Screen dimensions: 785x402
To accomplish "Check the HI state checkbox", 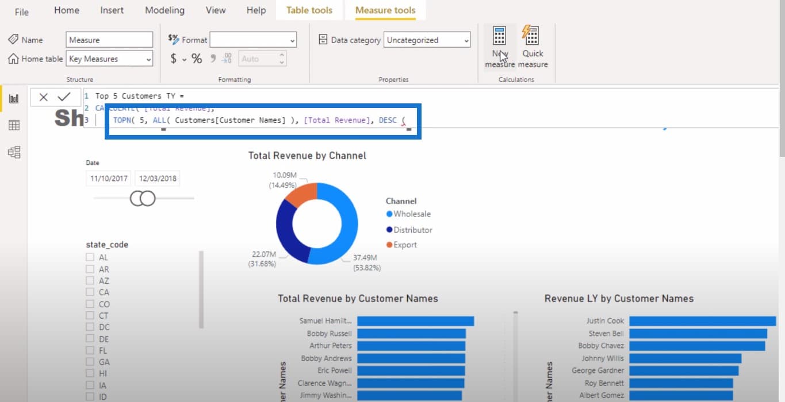I will pos(90,373).
